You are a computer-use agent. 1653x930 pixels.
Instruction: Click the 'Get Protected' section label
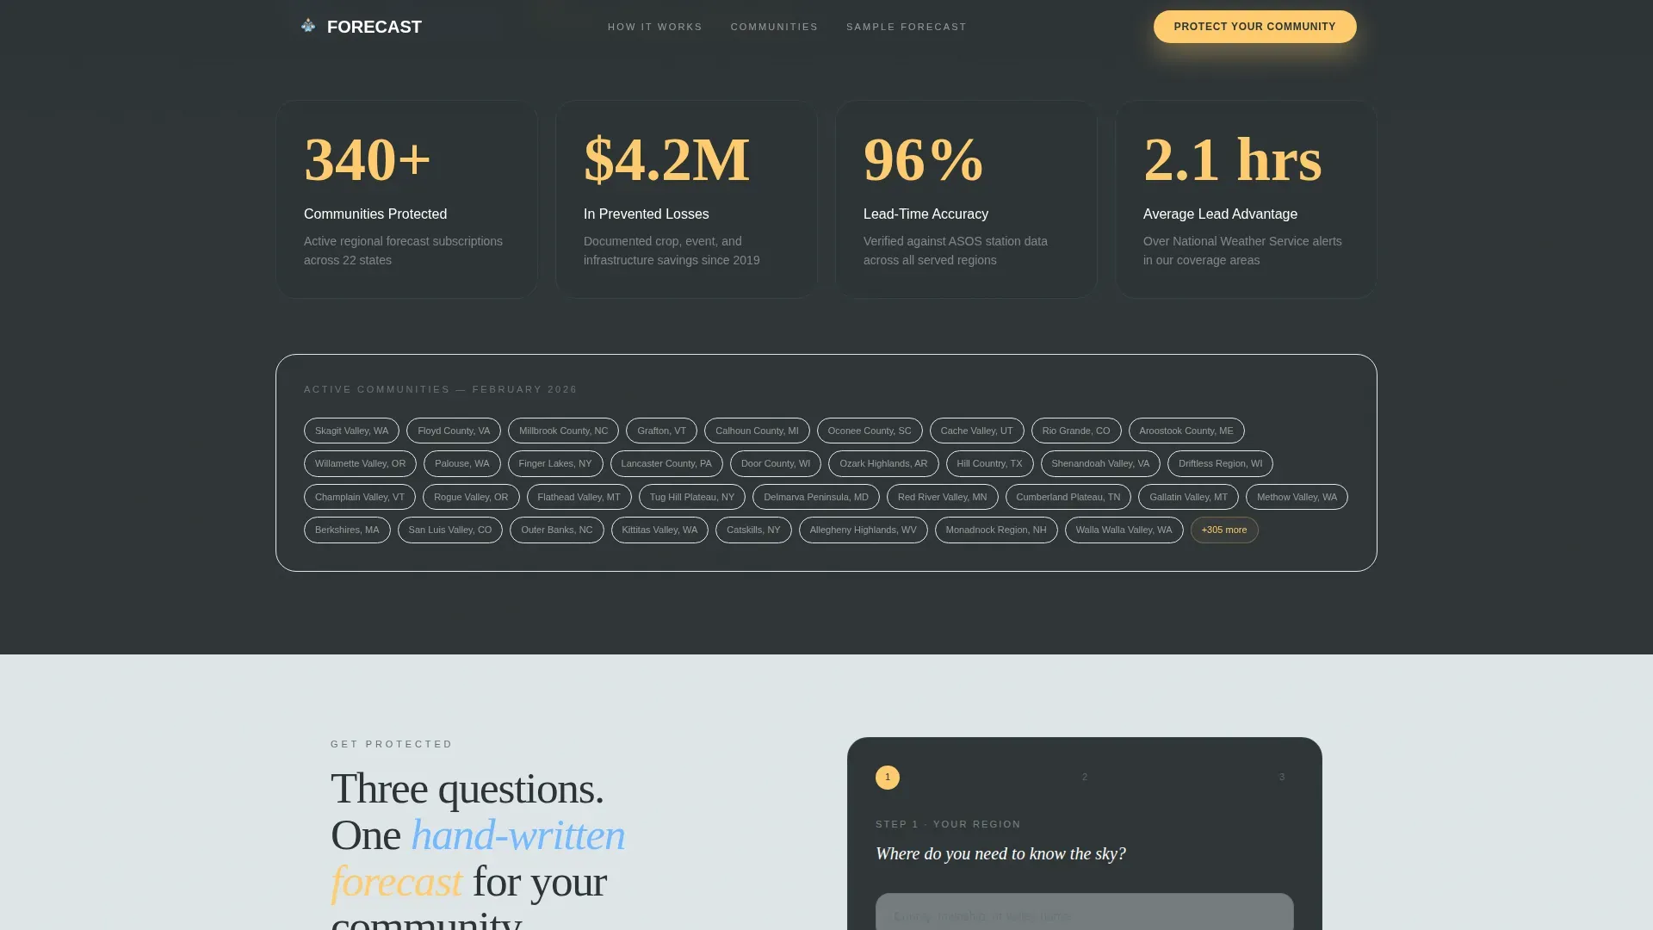[x=392, y=744]
